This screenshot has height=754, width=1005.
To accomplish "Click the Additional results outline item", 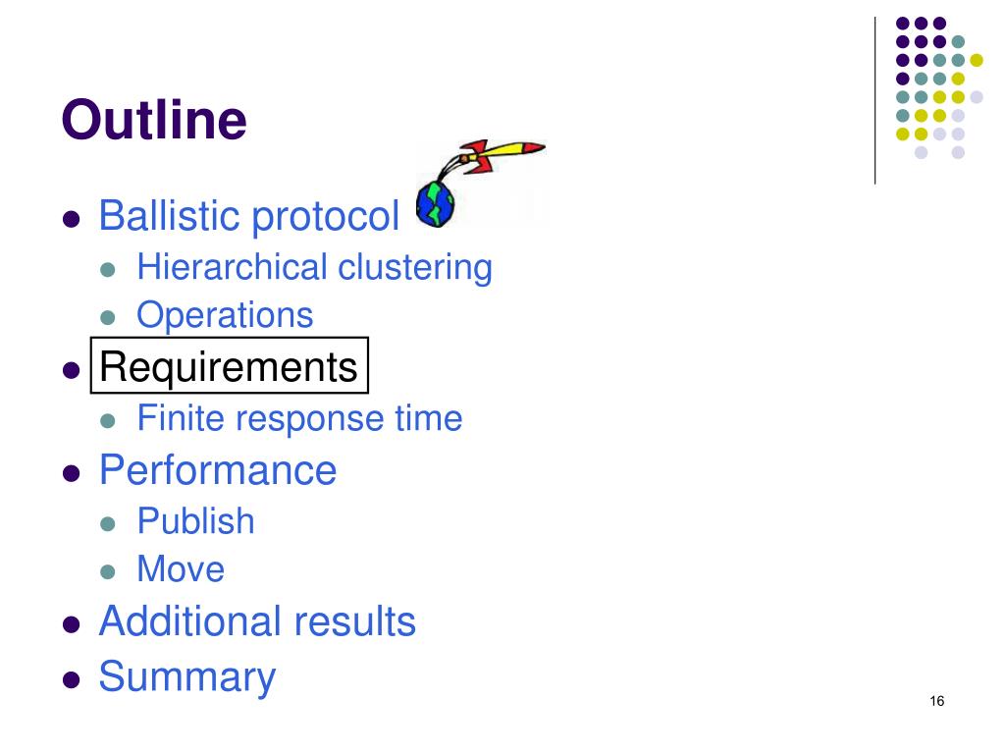I will click(257, 621).
